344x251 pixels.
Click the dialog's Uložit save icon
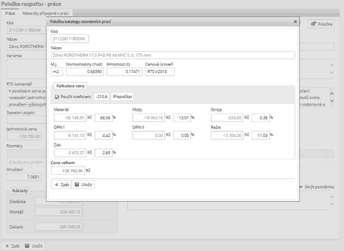tap(77, 185)
